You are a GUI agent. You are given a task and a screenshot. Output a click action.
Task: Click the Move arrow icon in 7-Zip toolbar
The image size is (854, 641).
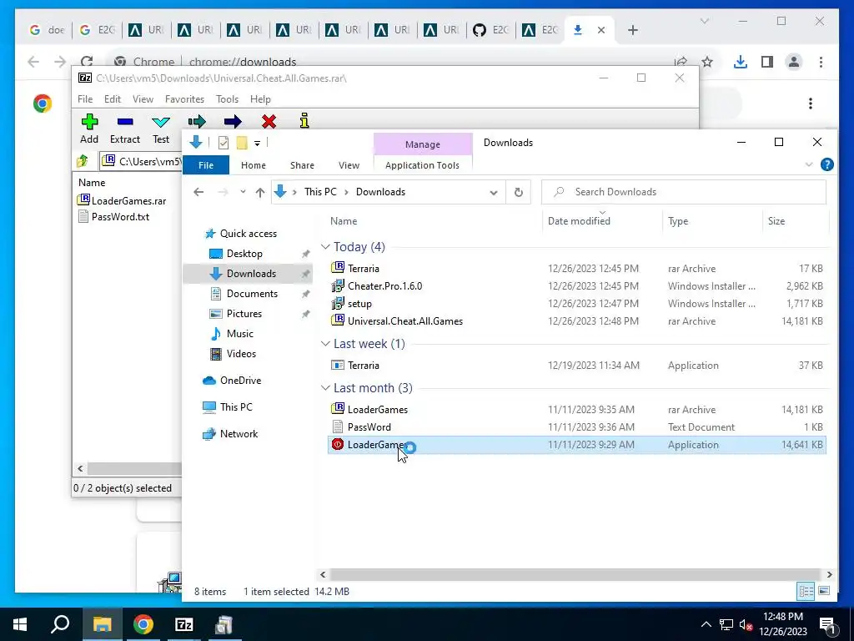[233, 121]
